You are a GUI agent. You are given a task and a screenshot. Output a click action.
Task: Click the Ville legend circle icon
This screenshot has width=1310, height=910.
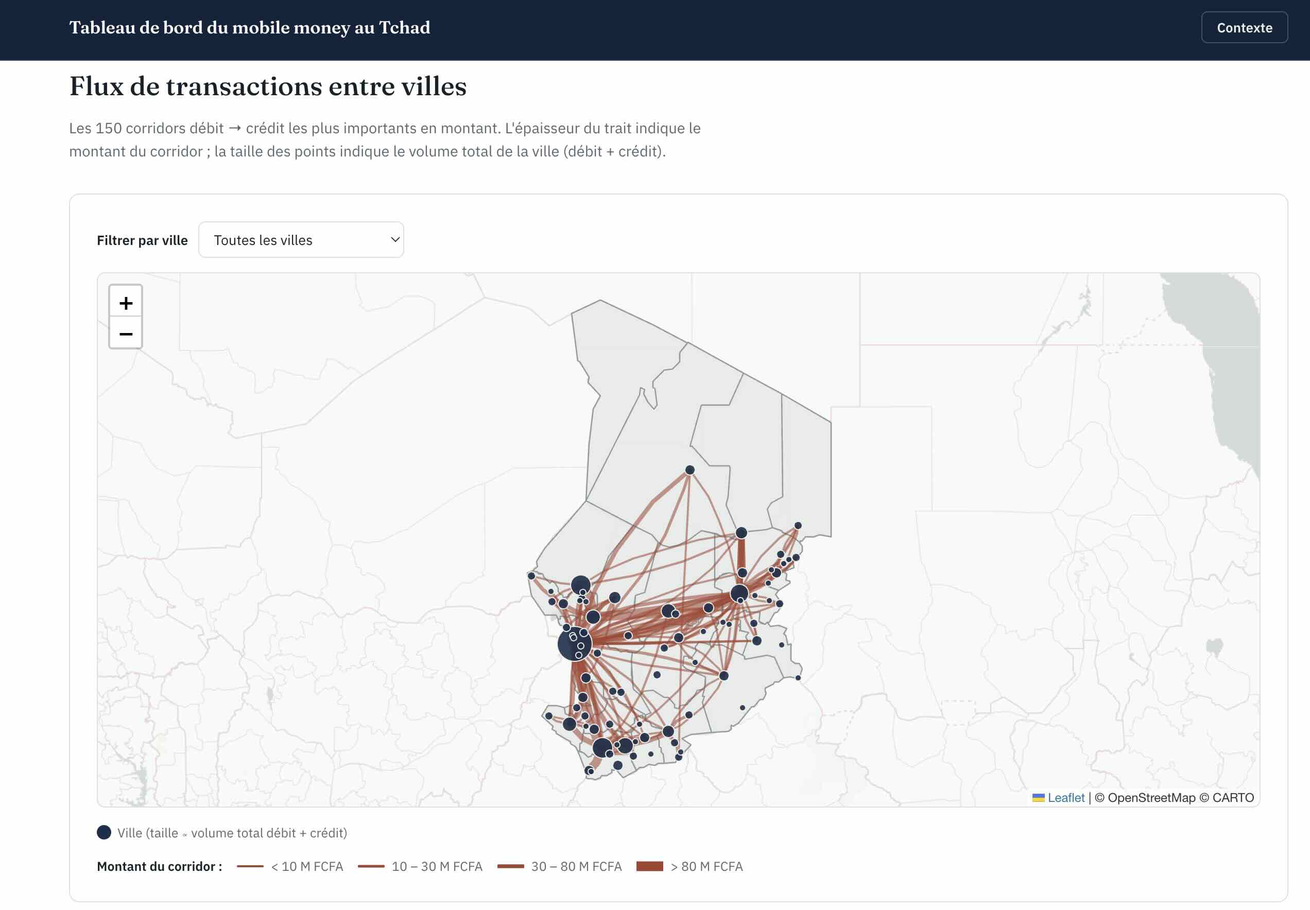point(104,832)
